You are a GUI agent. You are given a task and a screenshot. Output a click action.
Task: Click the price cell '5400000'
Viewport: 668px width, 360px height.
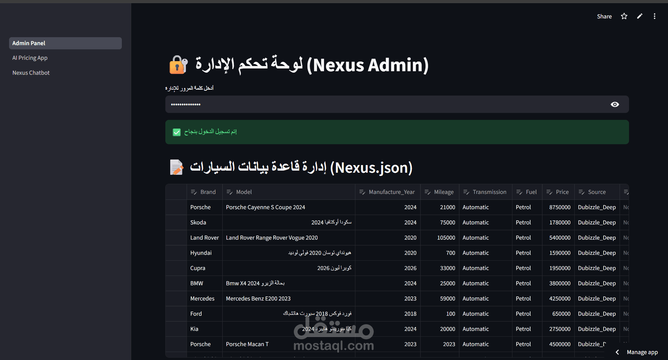point(558,238)
